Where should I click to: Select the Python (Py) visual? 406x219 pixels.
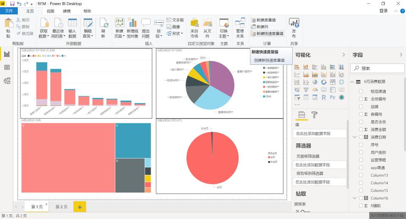332,97
